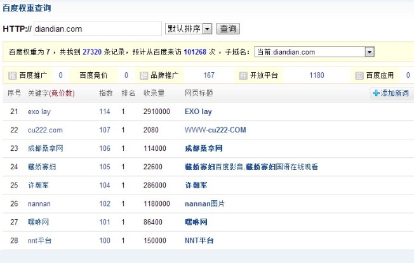Open the page title 成都桑拿网

[x=204, y=148]
